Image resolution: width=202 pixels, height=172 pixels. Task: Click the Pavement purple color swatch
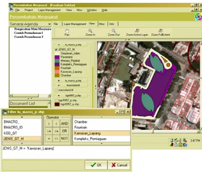[57, 57]
